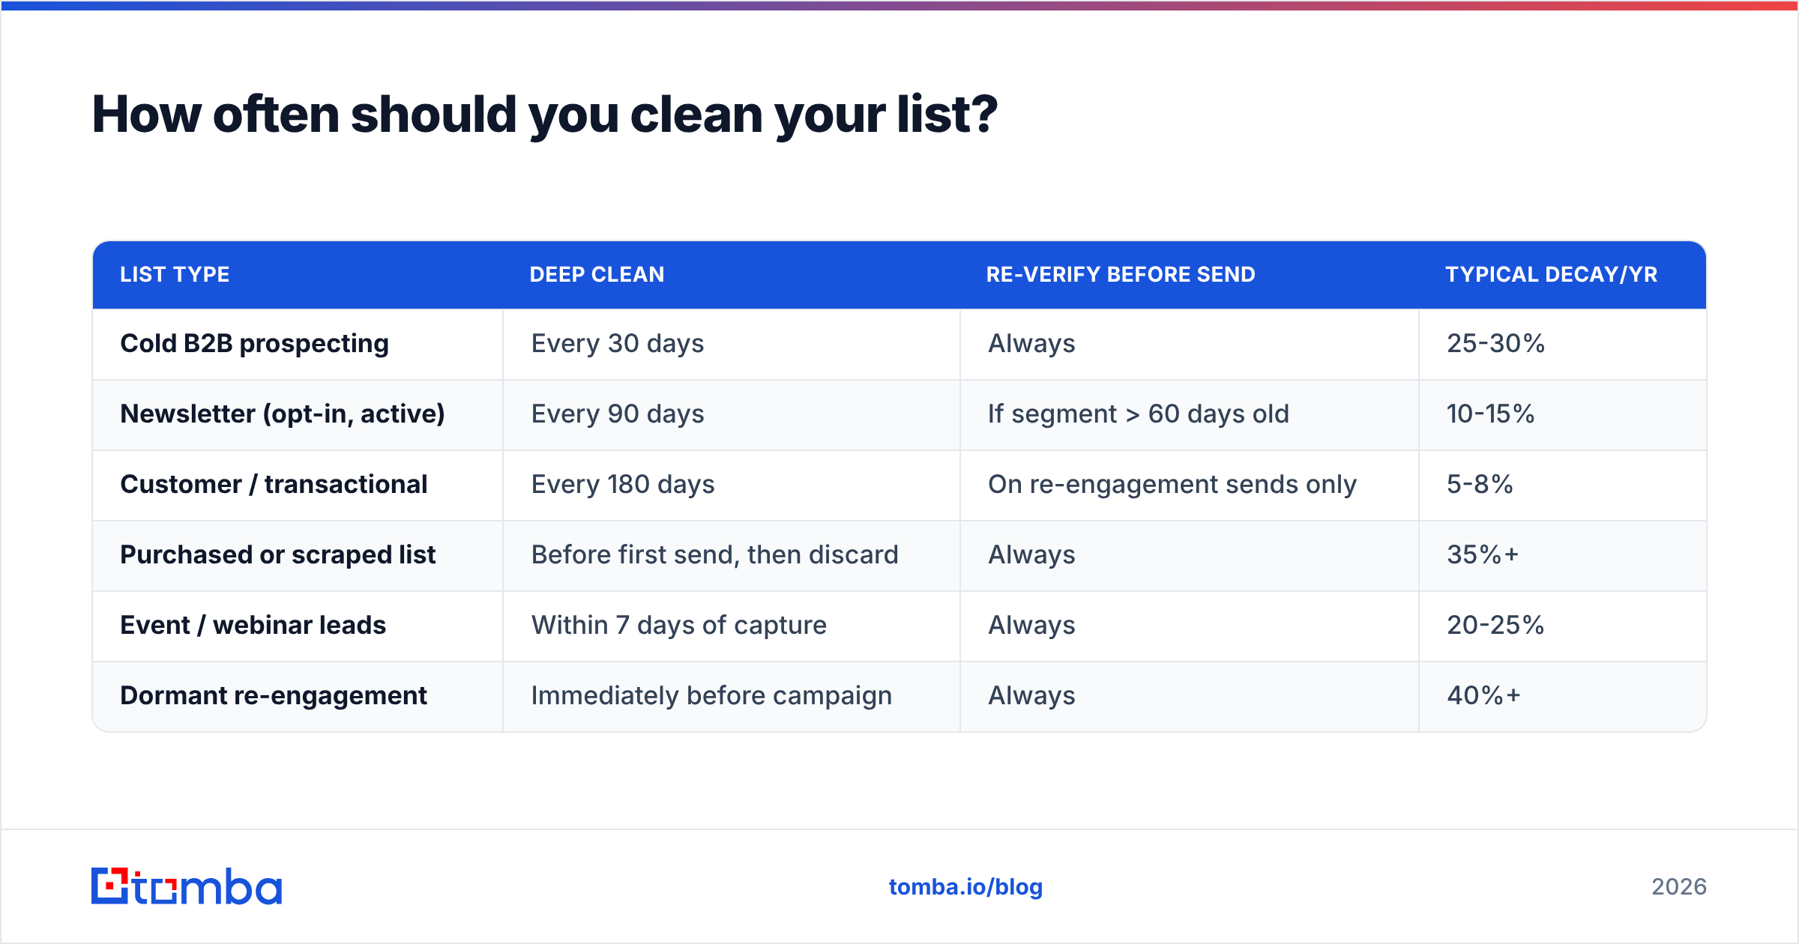Image resolution: width=1799 pixels, height=944 pixels.
Task: Select the TYPICAL DECAY/YR header
Action: click(x=1552, y=274)
